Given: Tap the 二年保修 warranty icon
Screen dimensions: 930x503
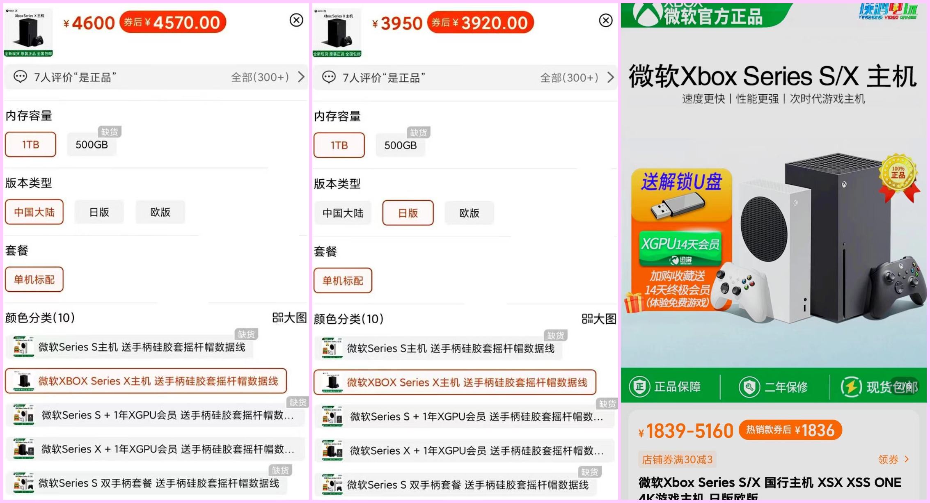Looking at the screenshot, I should (749, 386).
